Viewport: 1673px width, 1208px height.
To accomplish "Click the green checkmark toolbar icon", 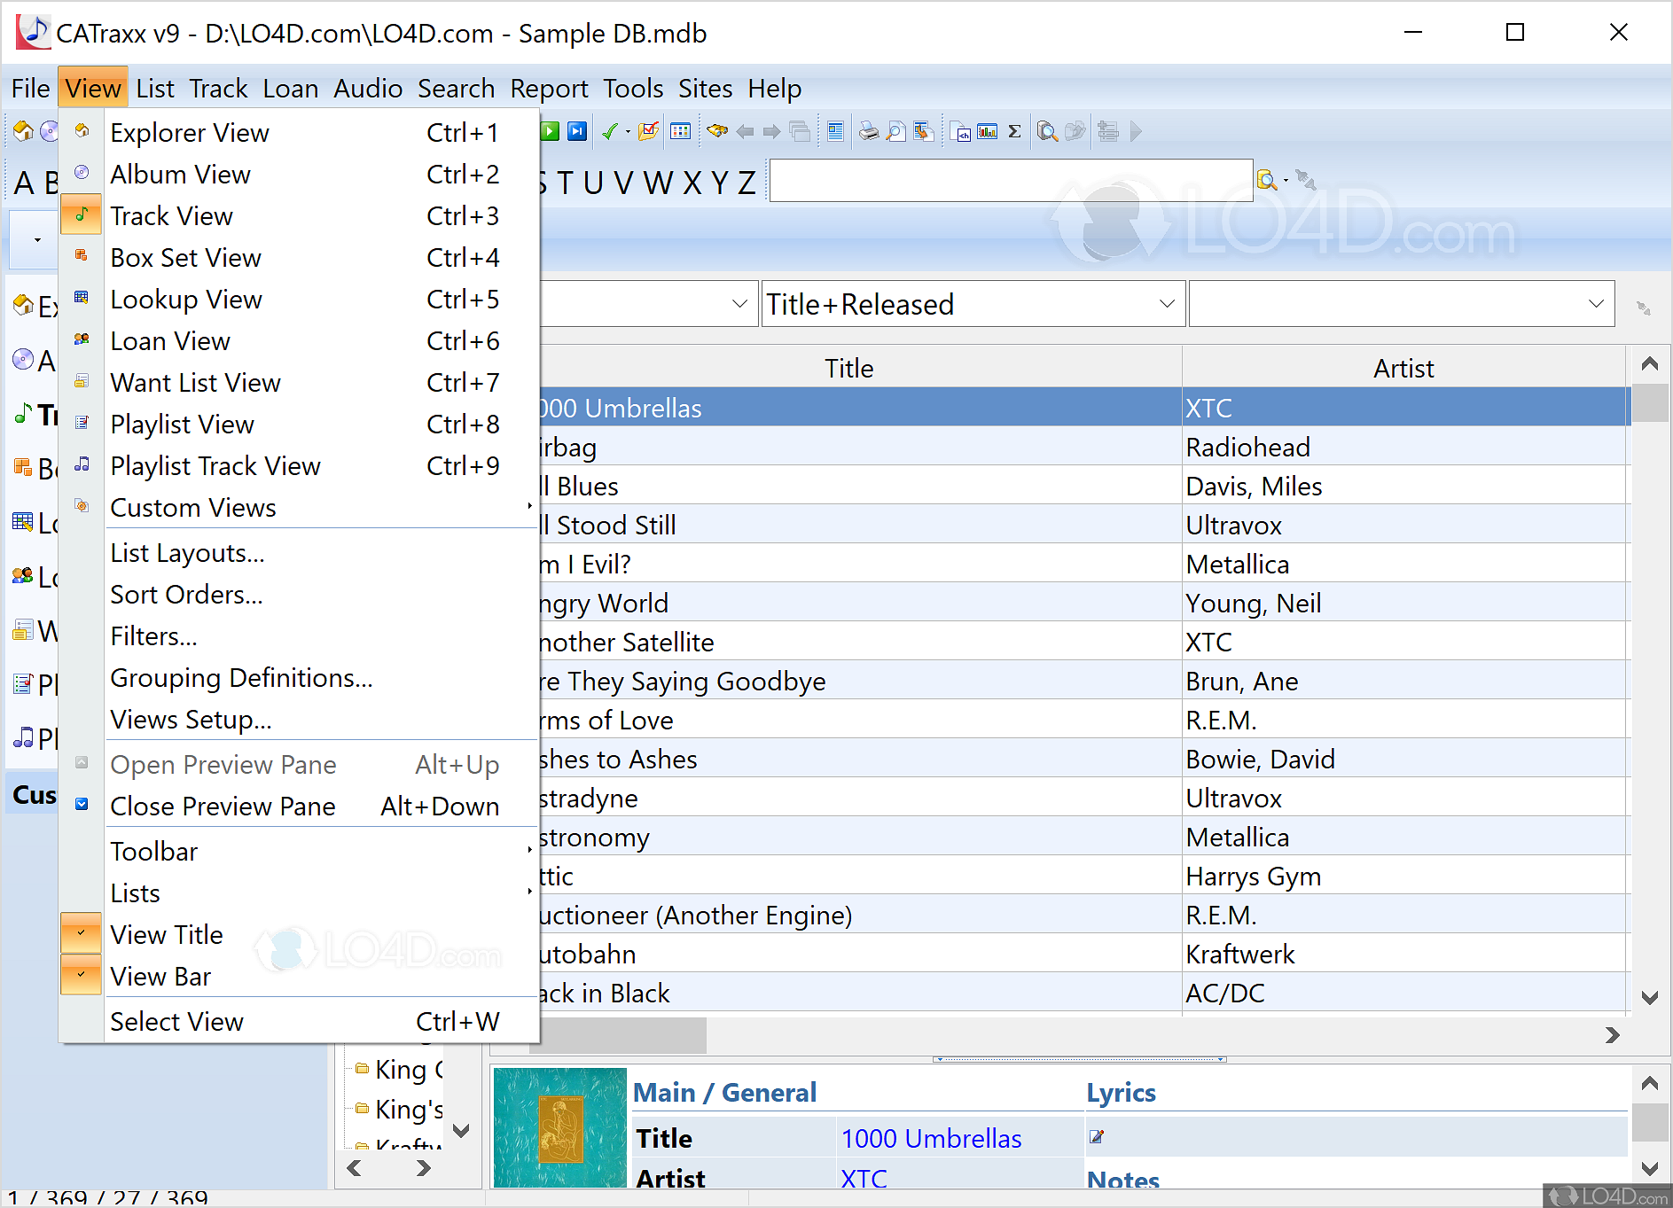I will click(609, 132).
